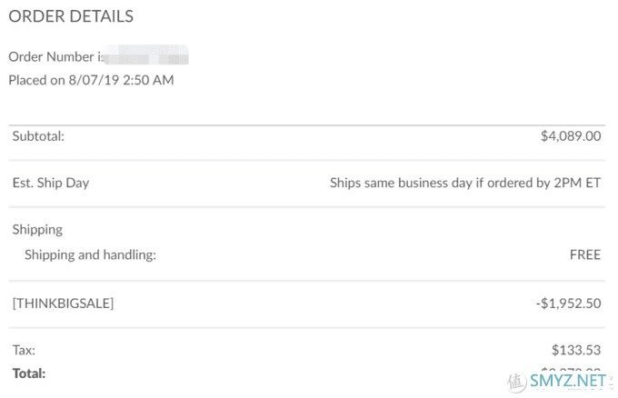The height and width of the screenshot is (398, 618).
Task: Click the THINKBIGSALE coupon code
Action: coord(63,303)
